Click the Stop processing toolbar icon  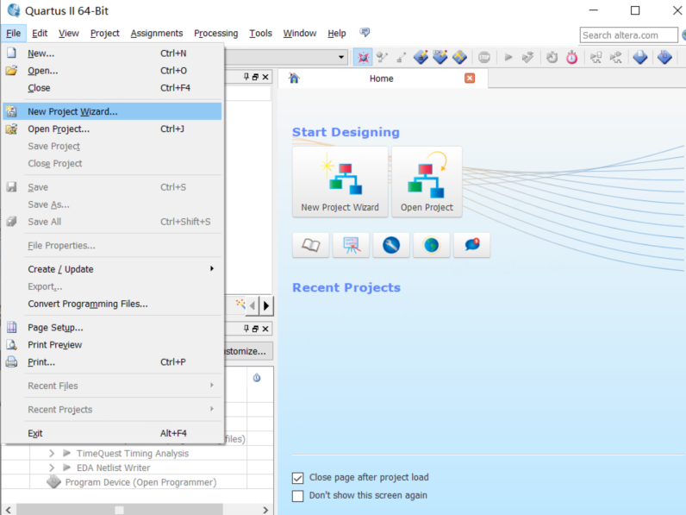click(x=483, y=58)
